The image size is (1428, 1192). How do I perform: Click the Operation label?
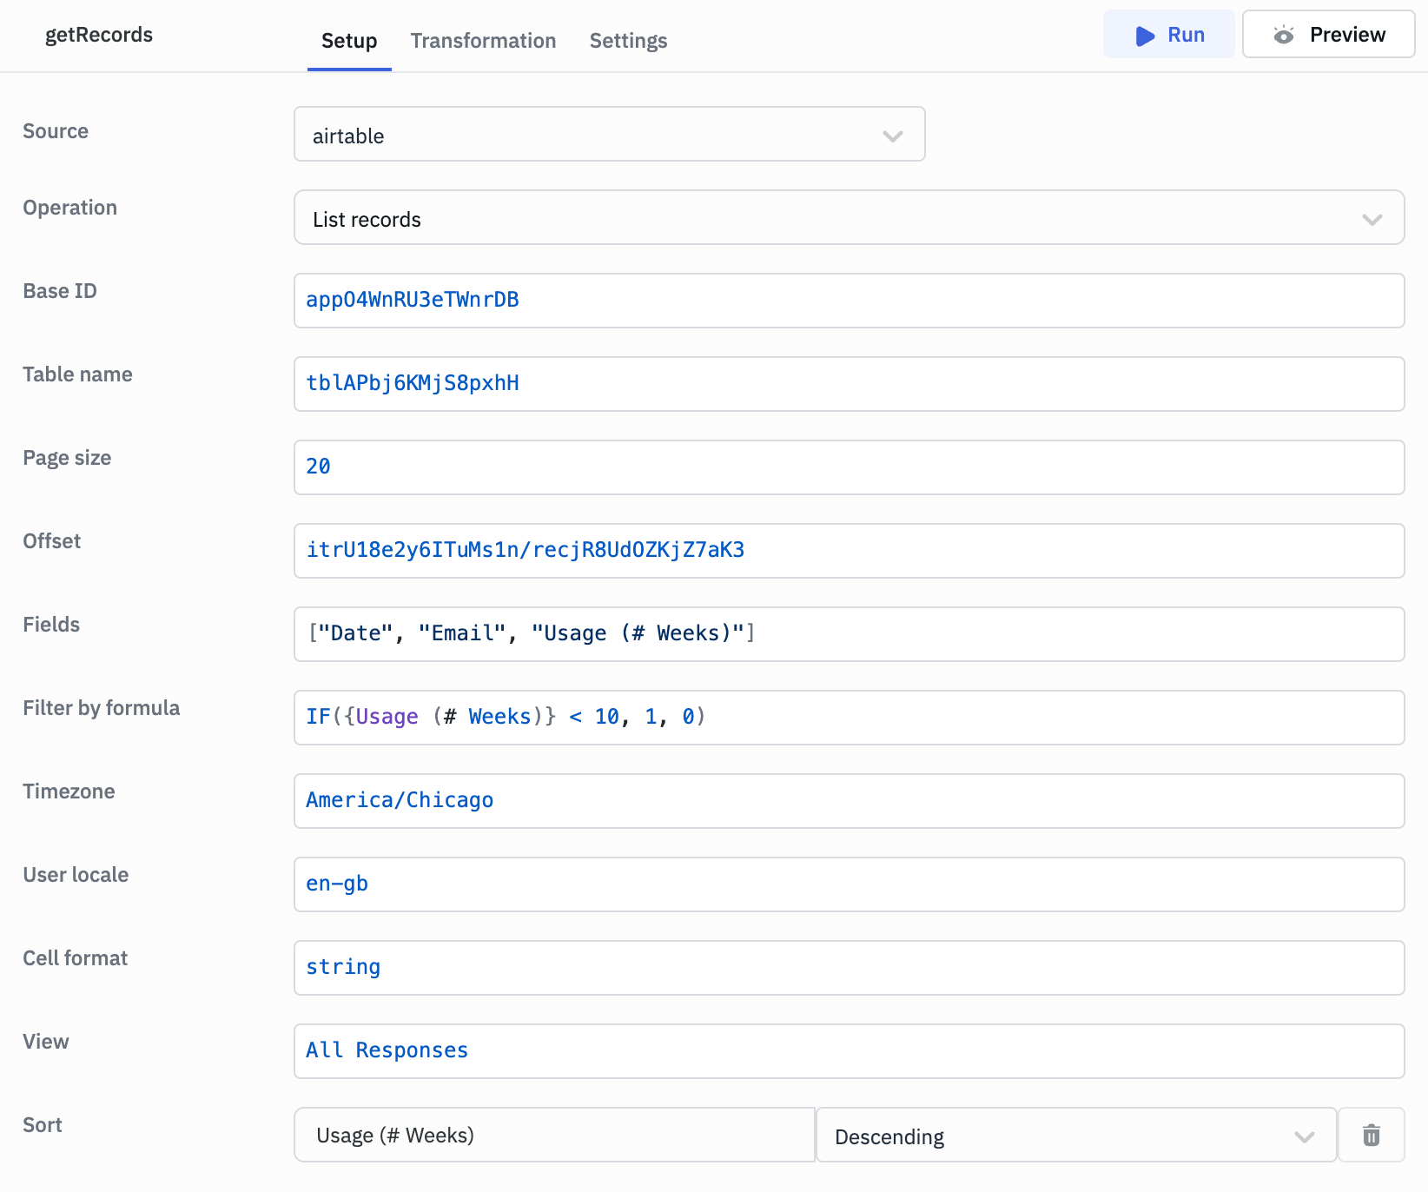click(69, 208)
